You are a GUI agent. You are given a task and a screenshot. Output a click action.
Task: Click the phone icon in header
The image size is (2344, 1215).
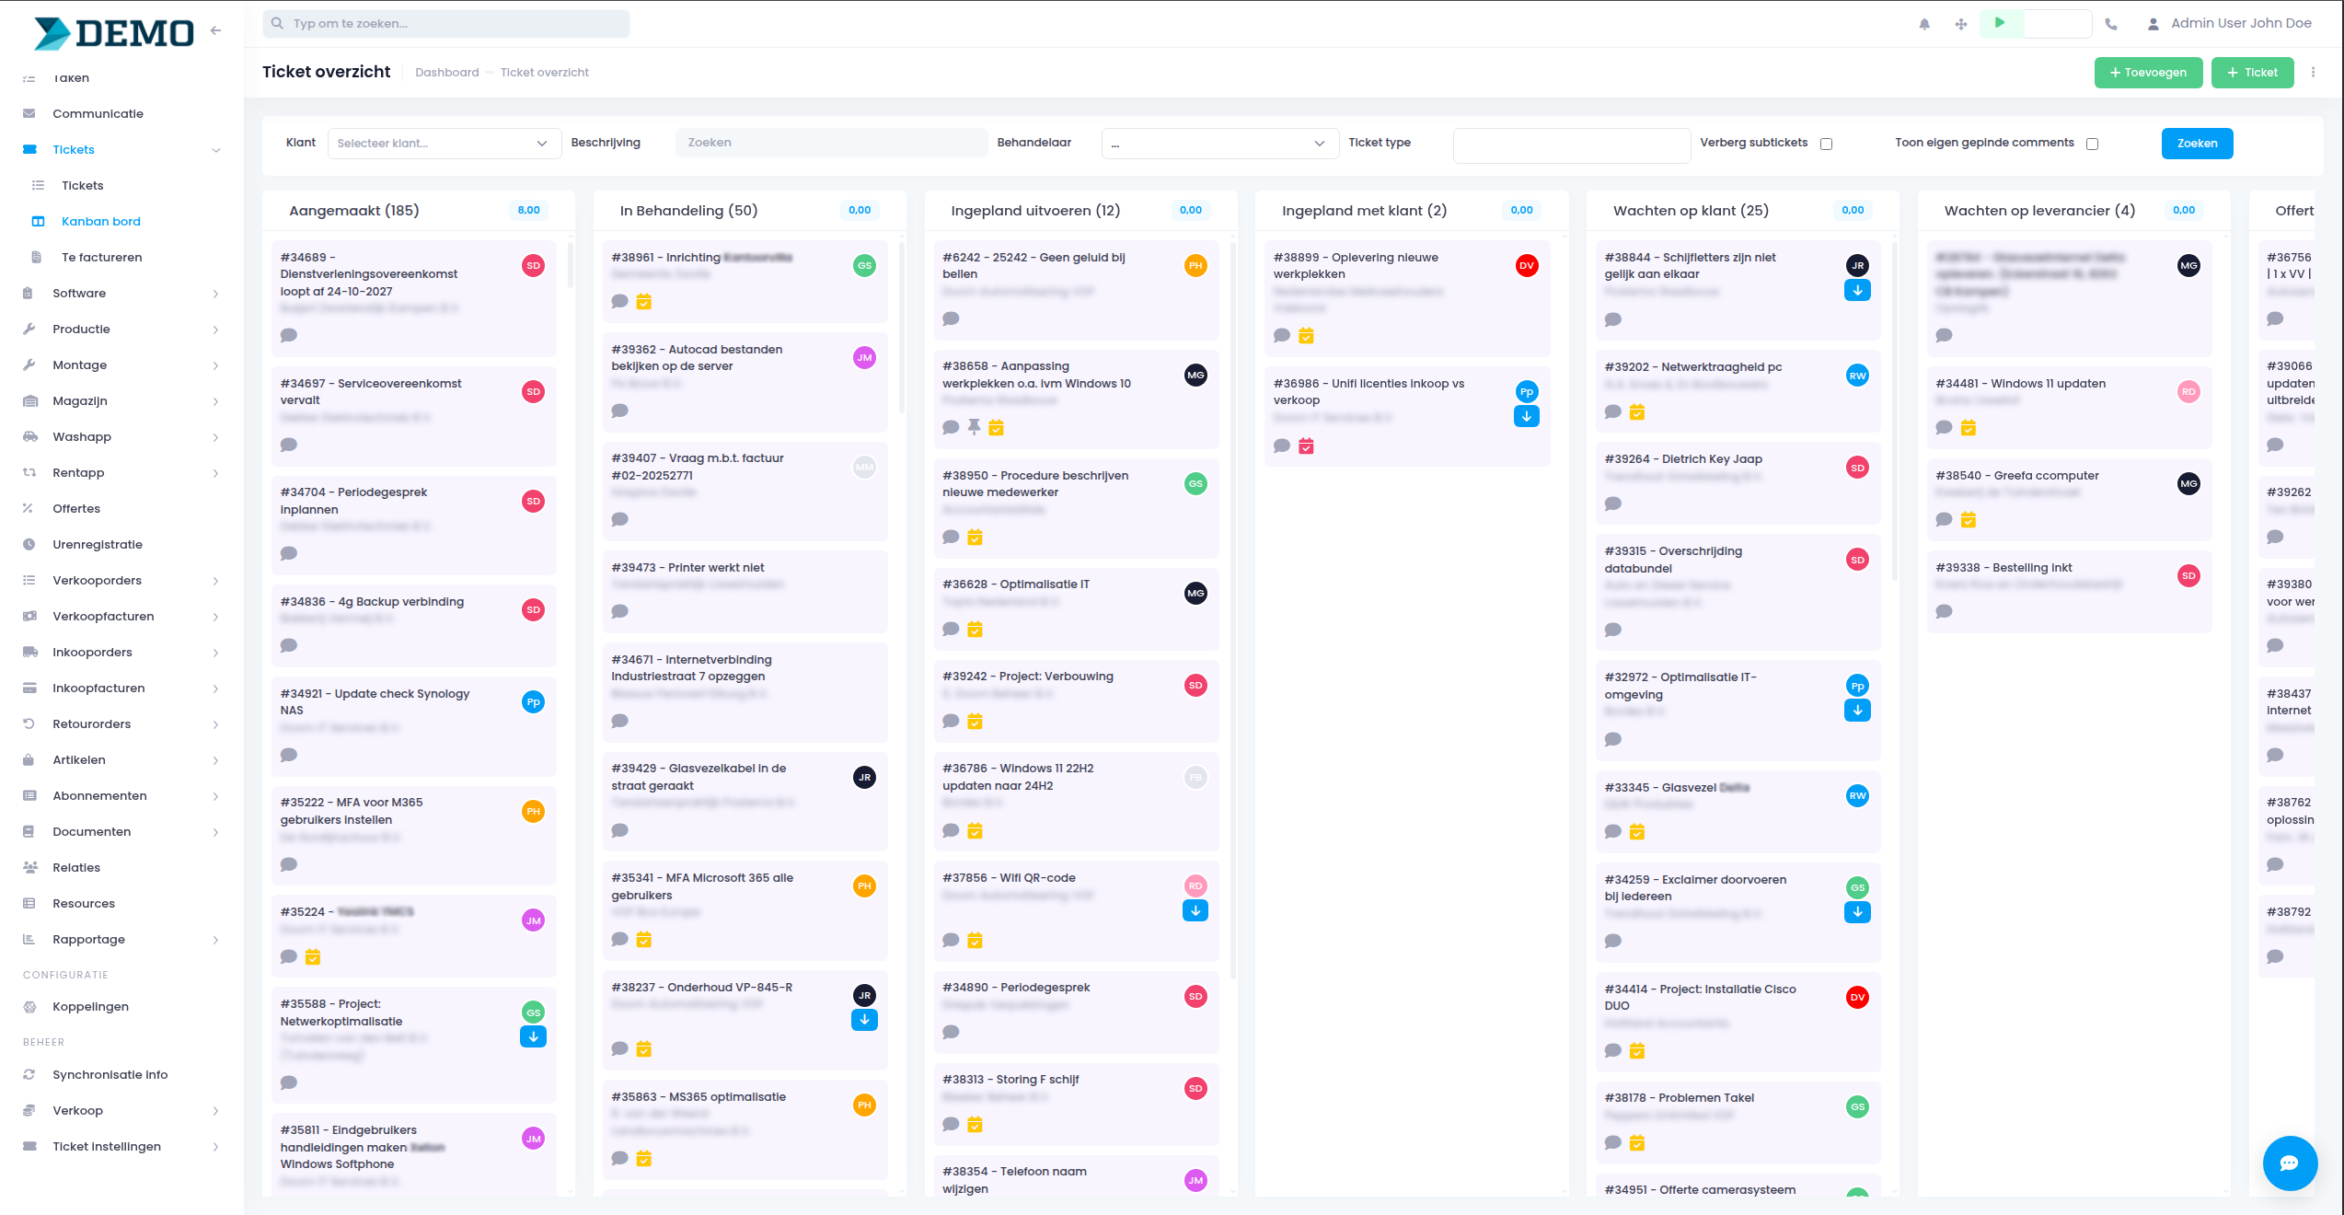point(2111,24)
